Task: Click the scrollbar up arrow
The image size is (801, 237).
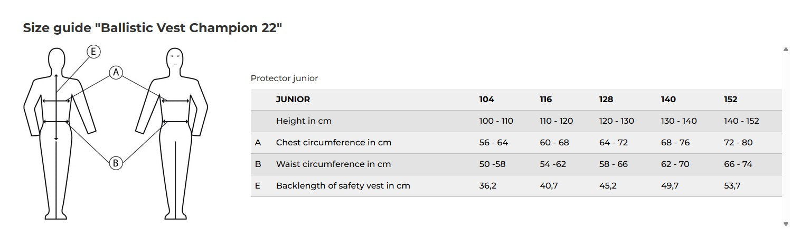Action: [786, 50]
